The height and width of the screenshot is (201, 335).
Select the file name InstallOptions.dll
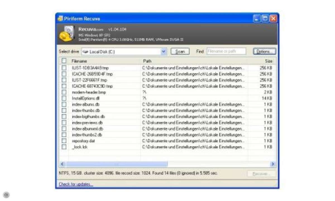pos(86,98)
